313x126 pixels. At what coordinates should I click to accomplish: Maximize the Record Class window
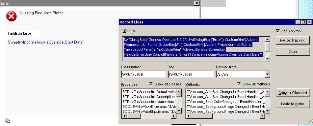[303, 22]
